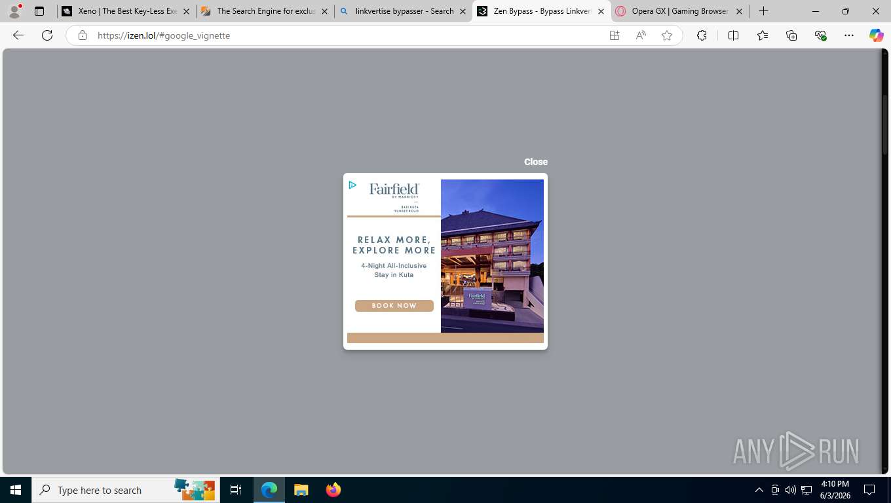Image resolution: width=891 pixels, height=503 pixels.
Task: Activate Read aloud icon
Action: [641, 35]
